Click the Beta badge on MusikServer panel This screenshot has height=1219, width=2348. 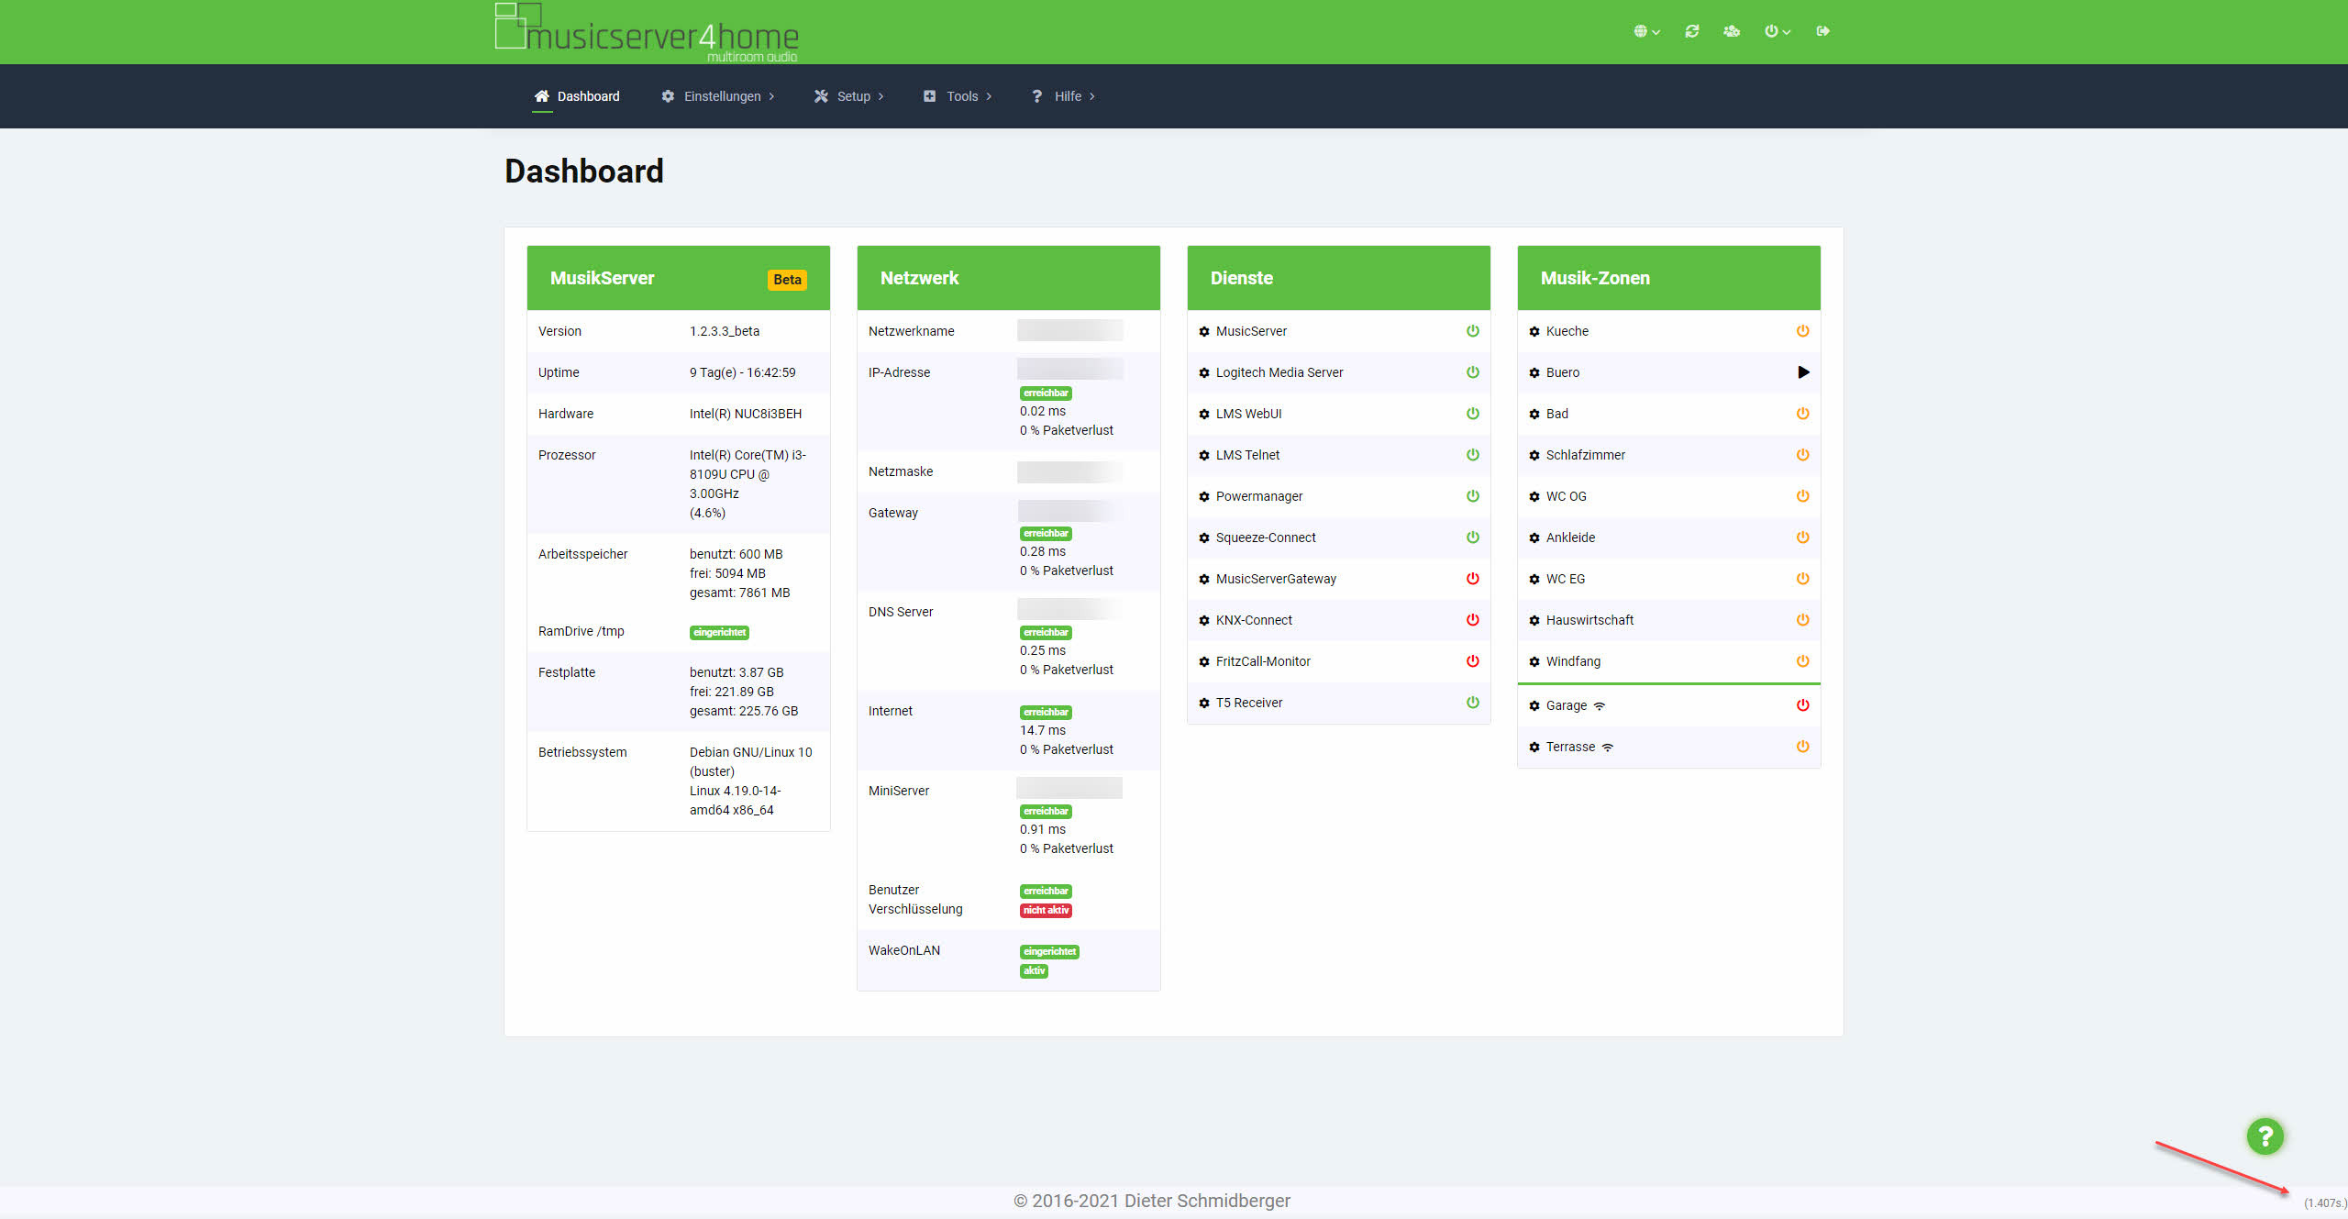pyautogui.click(x=786, y=280)
